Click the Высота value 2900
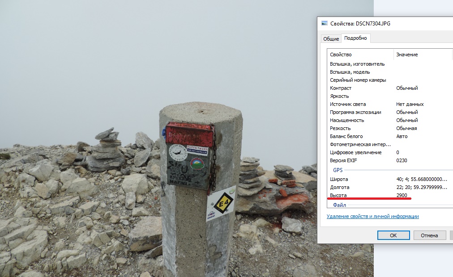This screenshot has height=277, width=453. (x=402, y=196)
